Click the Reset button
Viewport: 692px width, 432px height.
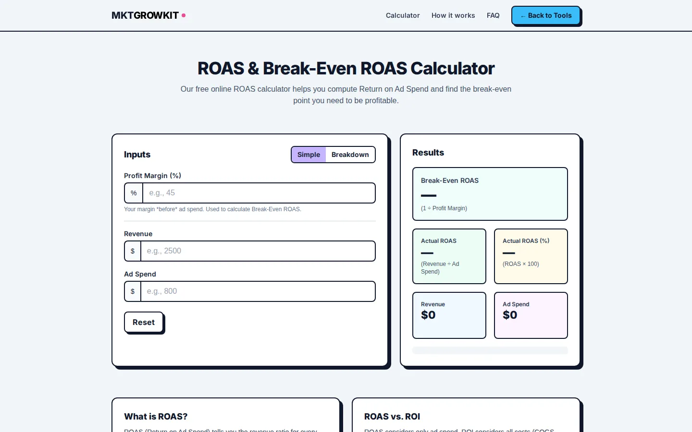coord(144,322)
